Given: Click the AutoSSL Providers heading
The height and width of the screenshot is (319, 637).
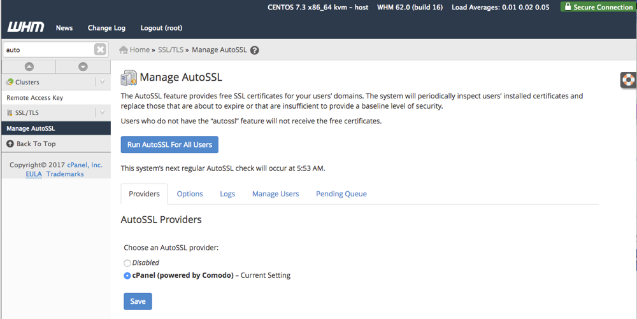Looking at the screenshot, I should 161,220.
